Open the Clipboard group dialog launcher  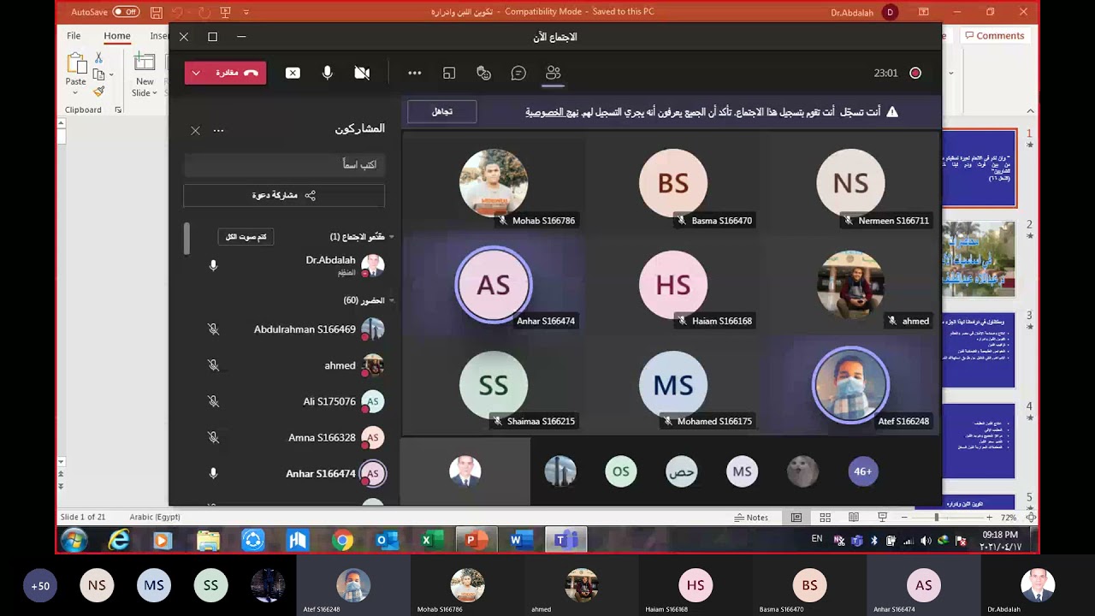118,110
